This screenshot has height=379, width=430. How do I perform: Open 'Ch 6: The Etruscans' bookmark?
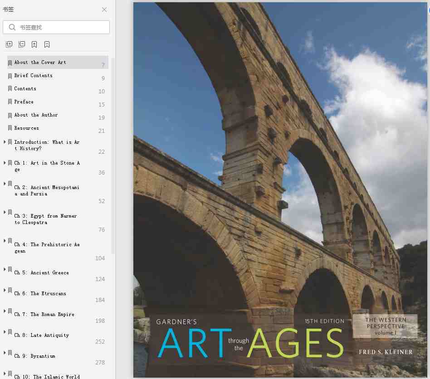[x=40, y=293]
